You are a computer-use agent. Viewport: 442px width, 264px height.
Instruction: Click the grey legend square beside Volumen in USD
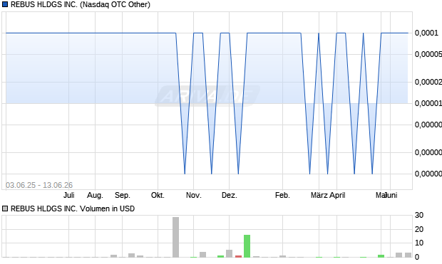click(5, 208)
